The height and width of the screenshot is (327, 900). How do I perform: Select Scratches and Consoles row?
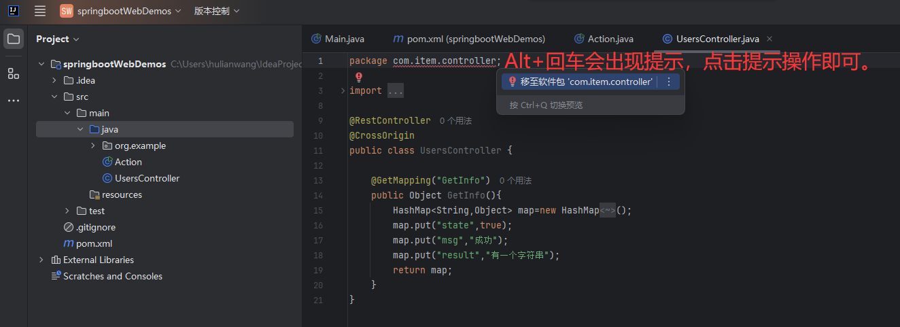165,276
